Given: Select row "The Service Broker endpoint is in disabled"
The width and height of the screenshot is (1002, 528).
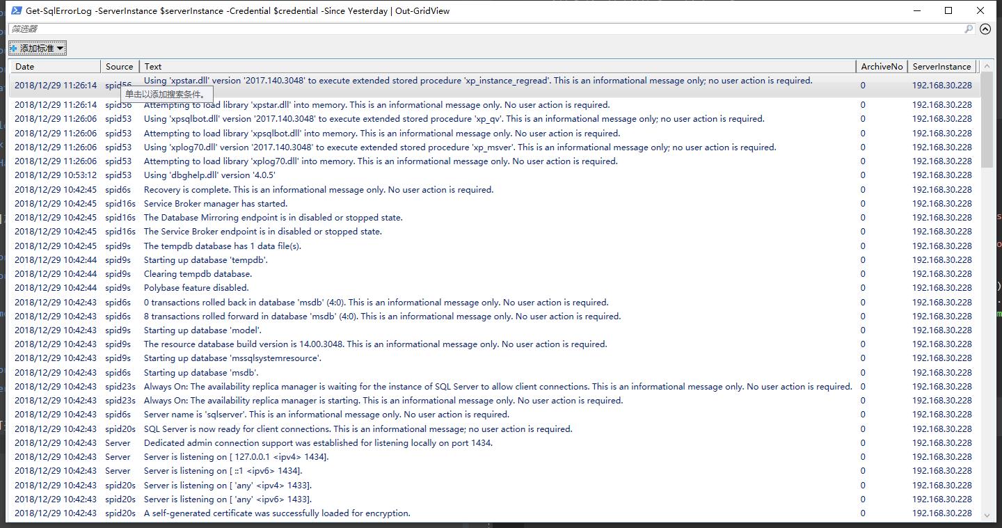Looking at the screenshot, I should tap(495, 232).
